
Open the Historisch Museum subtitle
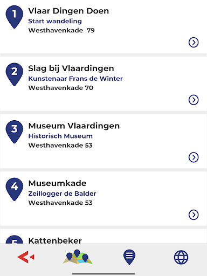coord(60,136)
